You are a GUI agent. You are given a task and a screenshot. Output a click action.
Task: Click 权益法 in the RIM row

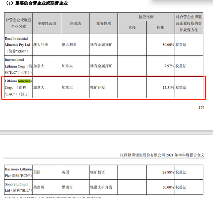coord(181,45)
